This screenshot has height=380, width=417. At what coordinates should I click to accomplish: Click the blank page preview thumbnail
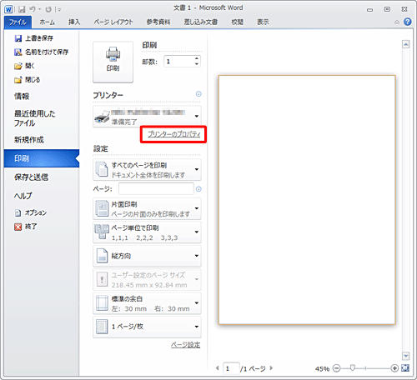point(307,200)
